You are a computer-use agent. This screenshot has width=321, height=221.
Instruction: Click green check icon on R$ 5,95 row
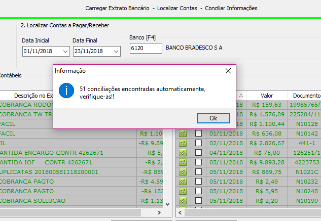(x=183, y=191)
